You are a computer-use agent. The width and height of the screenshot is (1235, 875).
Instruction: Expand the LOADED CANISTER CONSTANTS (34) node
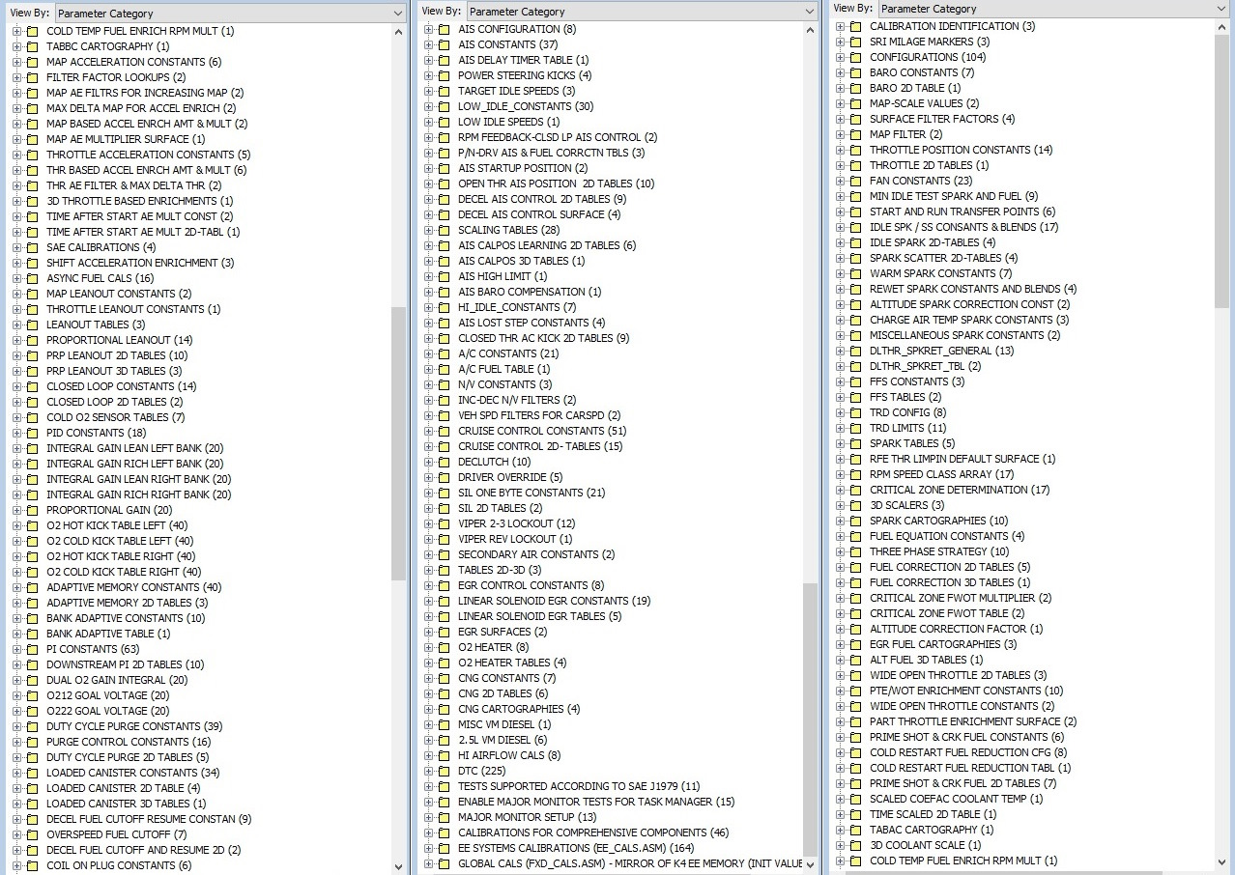16,773
